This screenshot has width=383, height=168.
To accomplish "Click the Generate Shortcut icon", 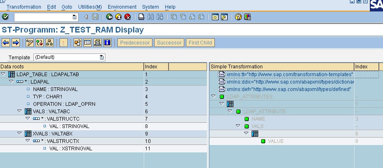I will pos(224,17).
